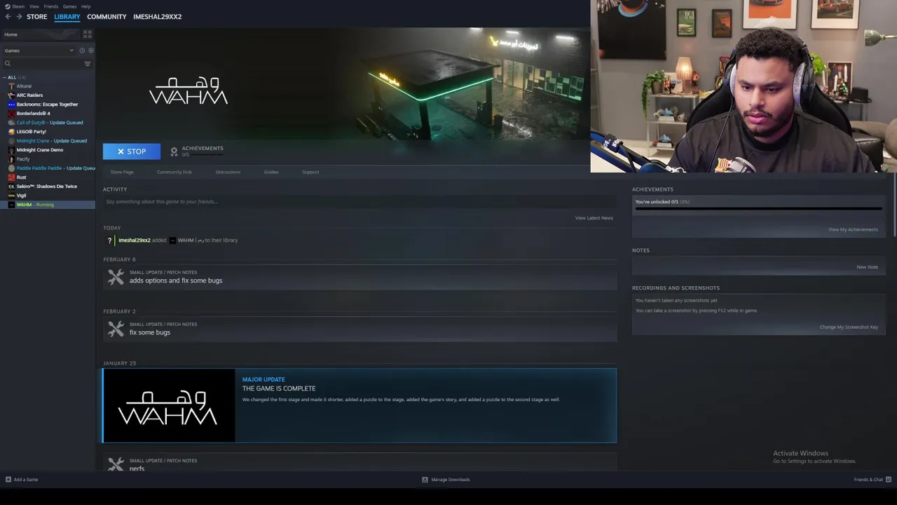Open the Friends menu
Image resolution: width=897 pixels, height=505 pixels.
pyautogui.click(x=50, y=6)
